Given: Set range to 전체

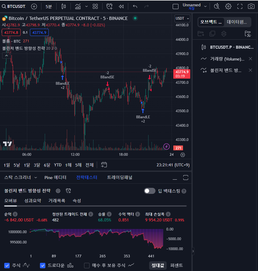Looking at the screenshot, I should 90,165.
